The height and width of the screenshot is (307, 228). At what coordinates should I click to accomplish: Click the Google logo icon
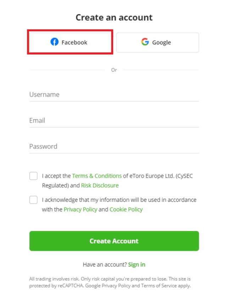click(145, 42)
